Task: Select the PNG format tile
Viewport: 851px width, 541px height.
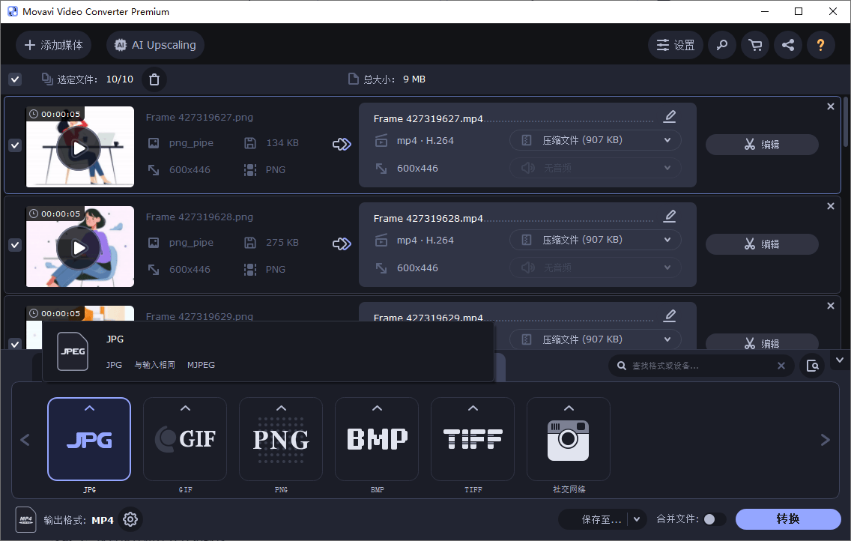Action: [281, 439]
